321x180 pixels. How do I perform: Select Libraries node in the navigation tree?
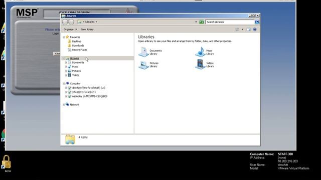pyautogui.click(x=75, y=58)
